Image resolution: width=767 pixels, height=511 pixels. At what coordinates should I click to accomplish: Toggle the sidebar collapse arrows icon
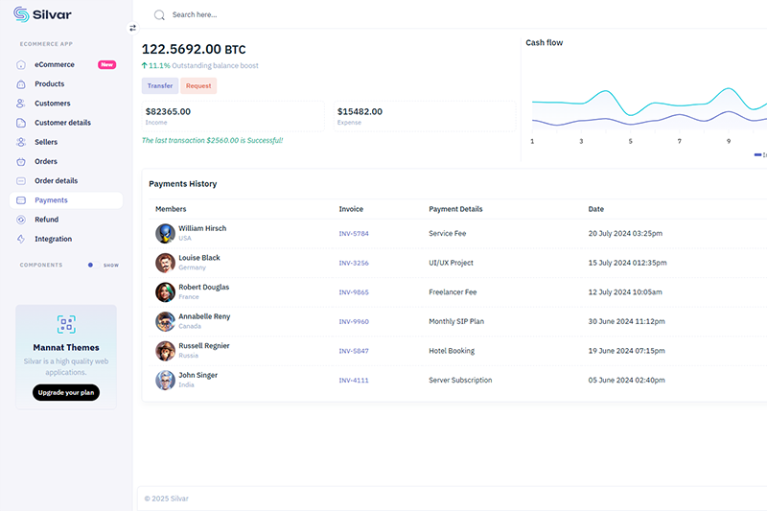(133, 28)
